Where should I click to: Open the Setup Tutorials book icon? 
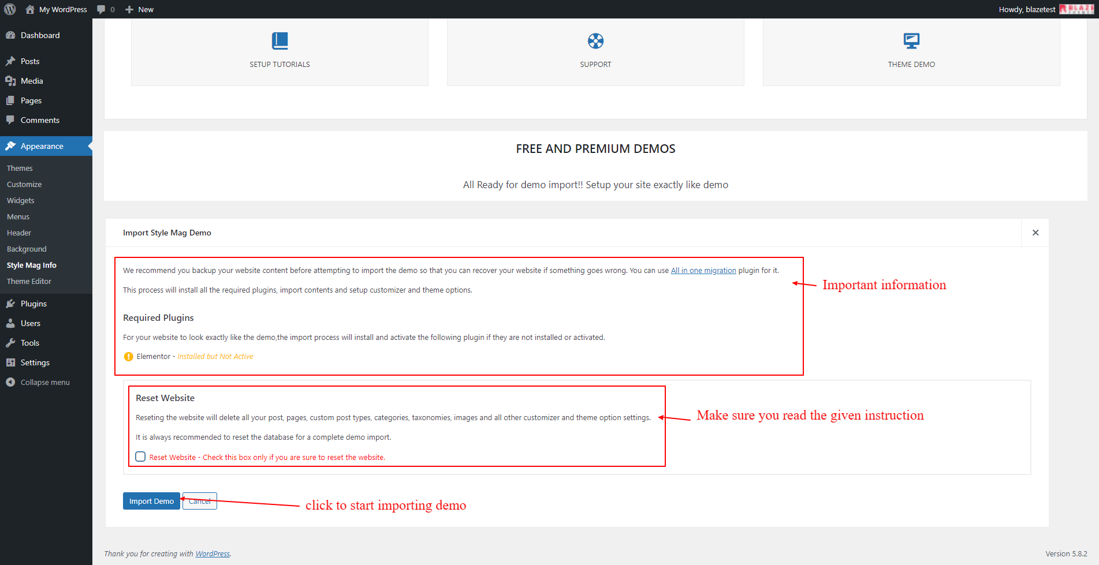280,41
